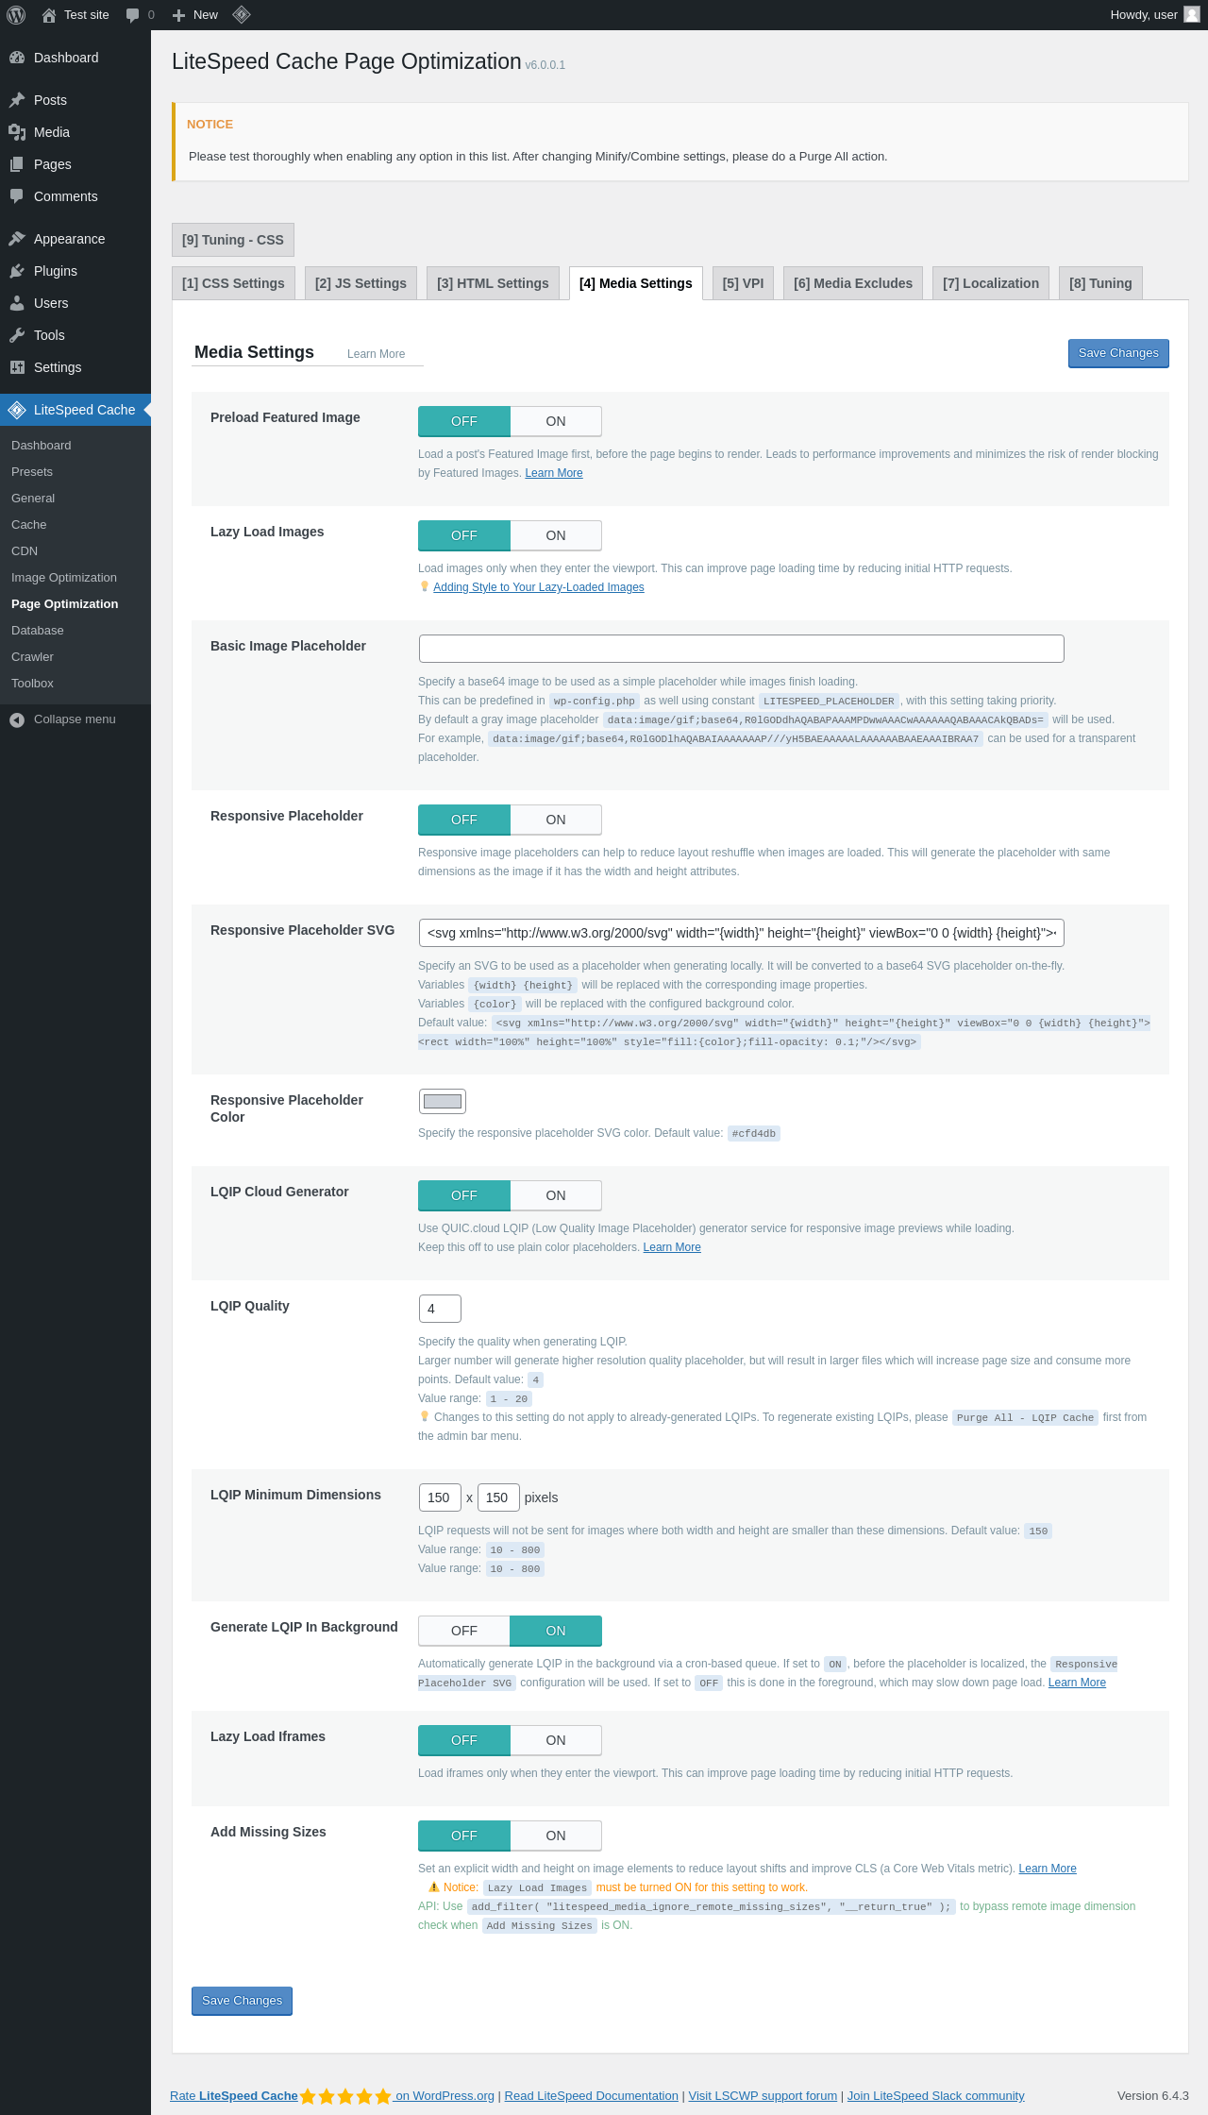This screenshot has height=2115, width=1208.
Task: Click the fifth rating star in footer
Action: [383, 2096]
